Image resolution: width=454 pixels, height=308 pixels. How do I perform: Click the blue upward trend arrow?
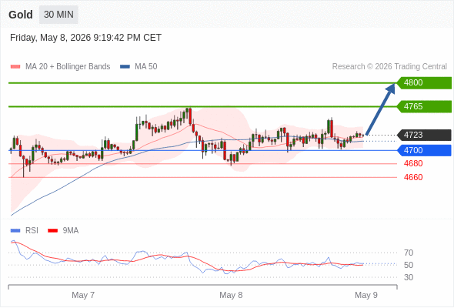[x=380, y=109]
